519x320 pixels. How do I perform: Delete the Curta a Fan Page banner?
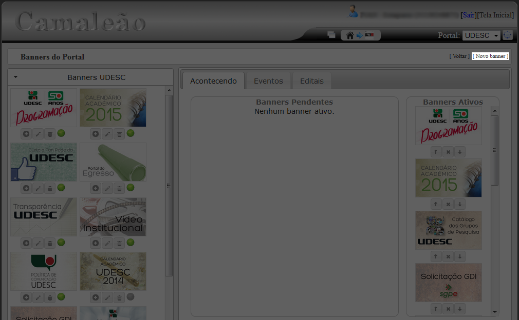pos(50,188)
